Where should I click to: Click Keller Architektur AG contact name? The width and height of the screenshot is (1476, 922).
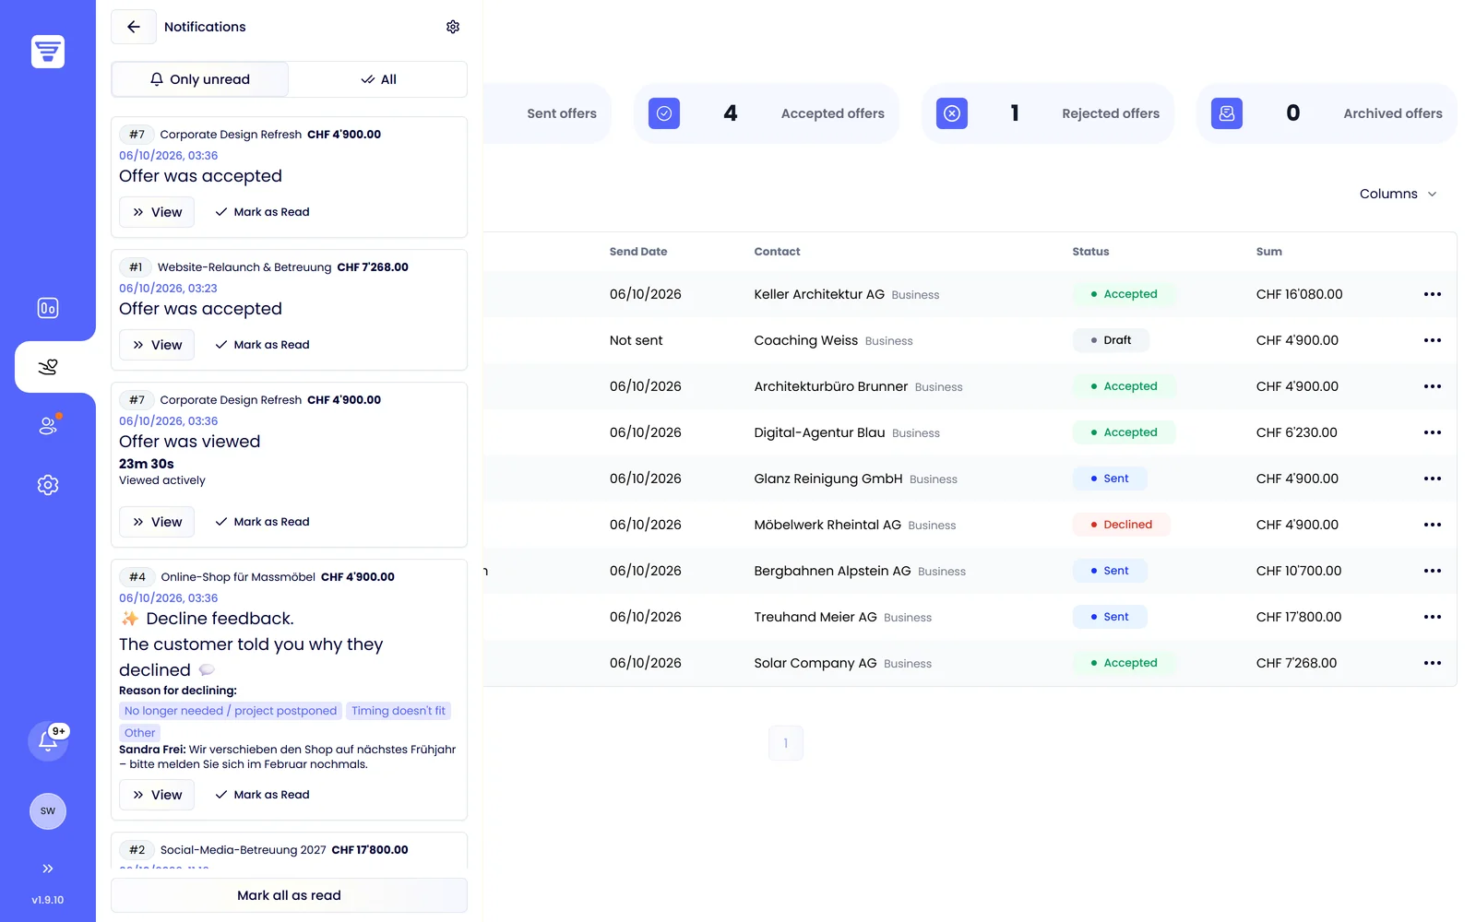pyautogui.click(x=819, y=294)
